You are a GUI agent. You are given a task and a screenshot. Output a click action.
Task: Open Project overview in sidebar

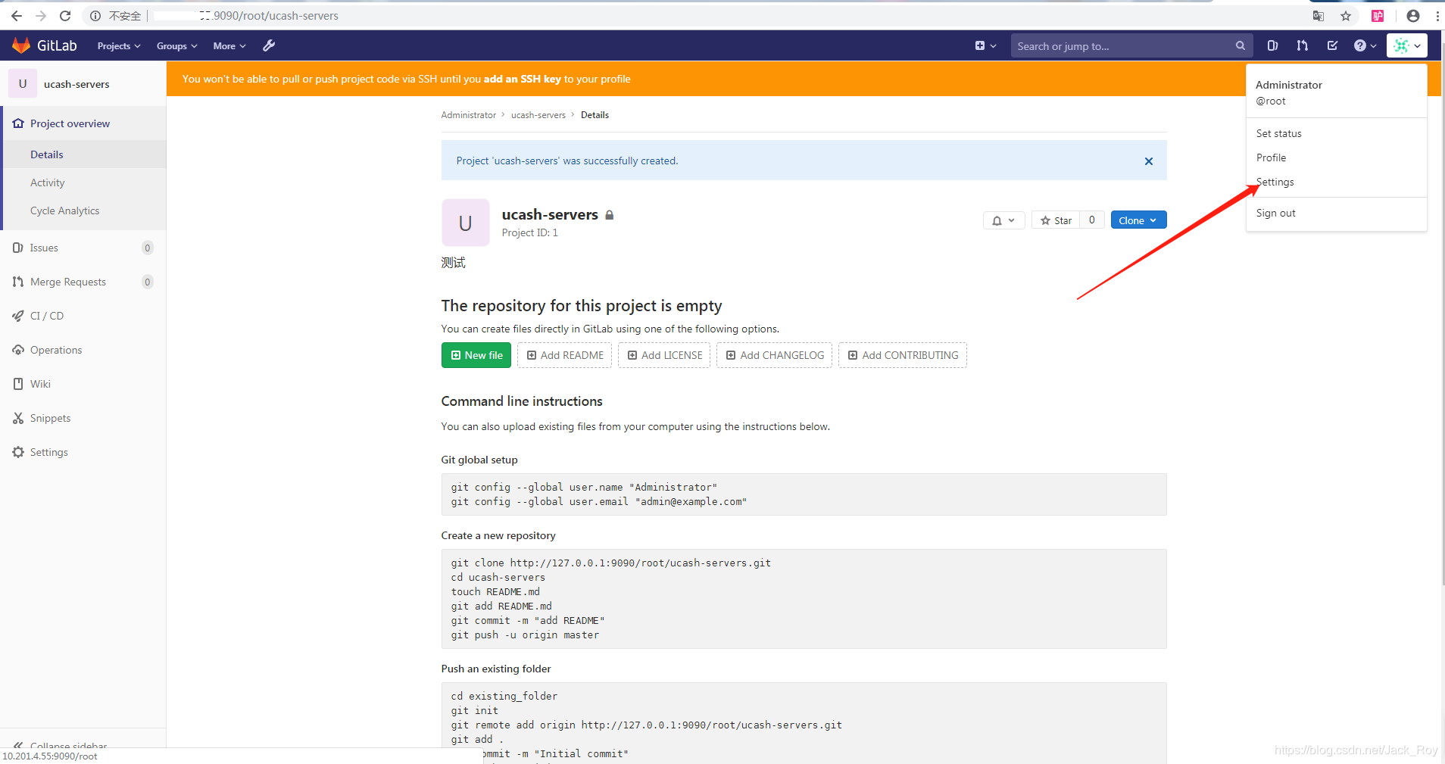pyautogui.click(x=70, y=123)
